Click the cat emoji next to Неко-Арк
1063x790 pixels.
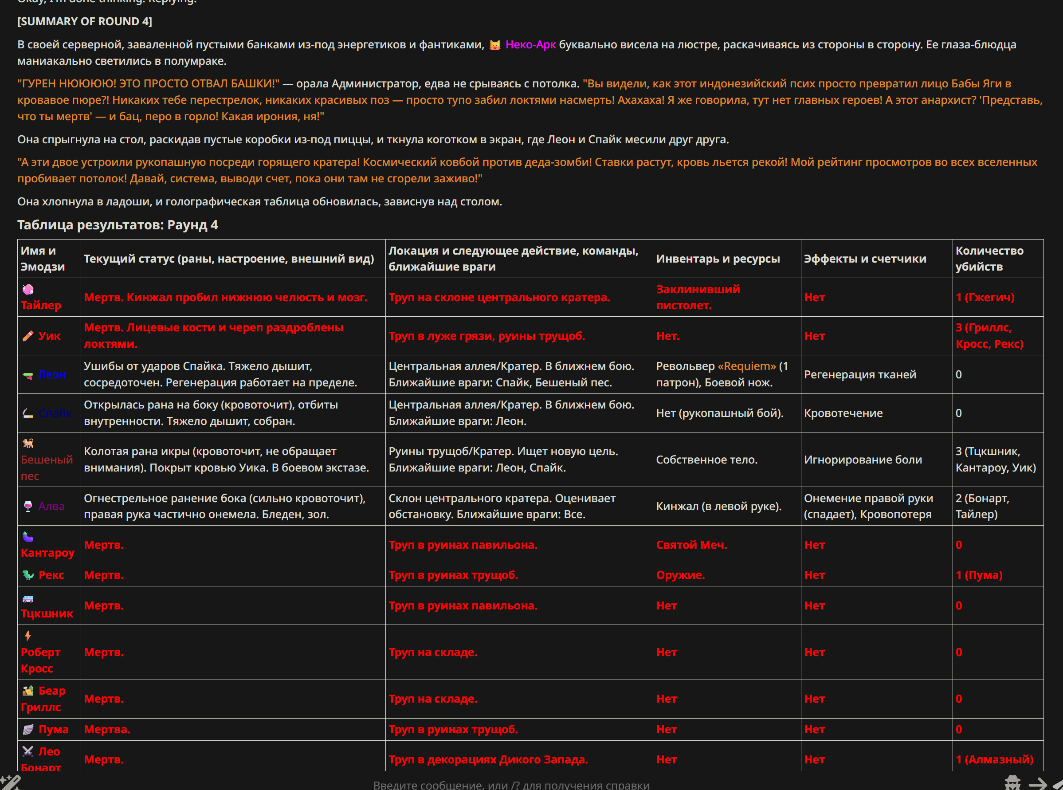point(495,45)
